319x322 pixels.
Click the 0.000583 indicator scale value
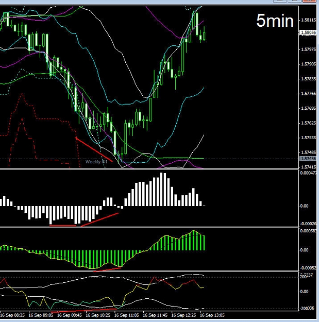pos(309,231)
